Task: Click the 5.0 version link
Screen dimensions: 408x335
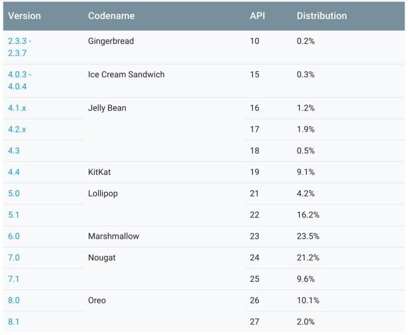Action: tap(14, 193)
